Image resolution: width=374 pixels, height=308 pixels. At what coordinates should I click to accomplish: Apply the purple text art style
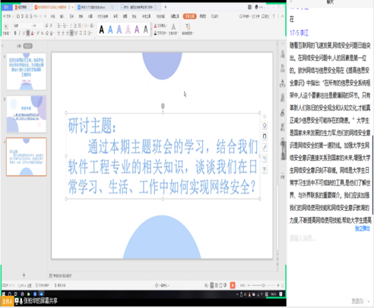pyautogui.click(x=137, y=30)
